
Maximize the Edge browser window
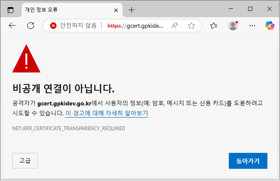point(250,9)
